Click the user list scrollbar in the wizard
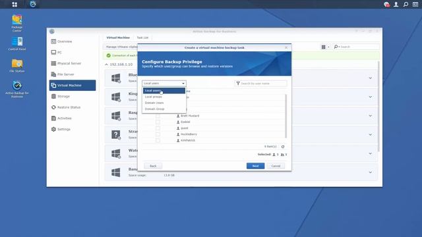422x237 pixels. click(x=286, y=116)
